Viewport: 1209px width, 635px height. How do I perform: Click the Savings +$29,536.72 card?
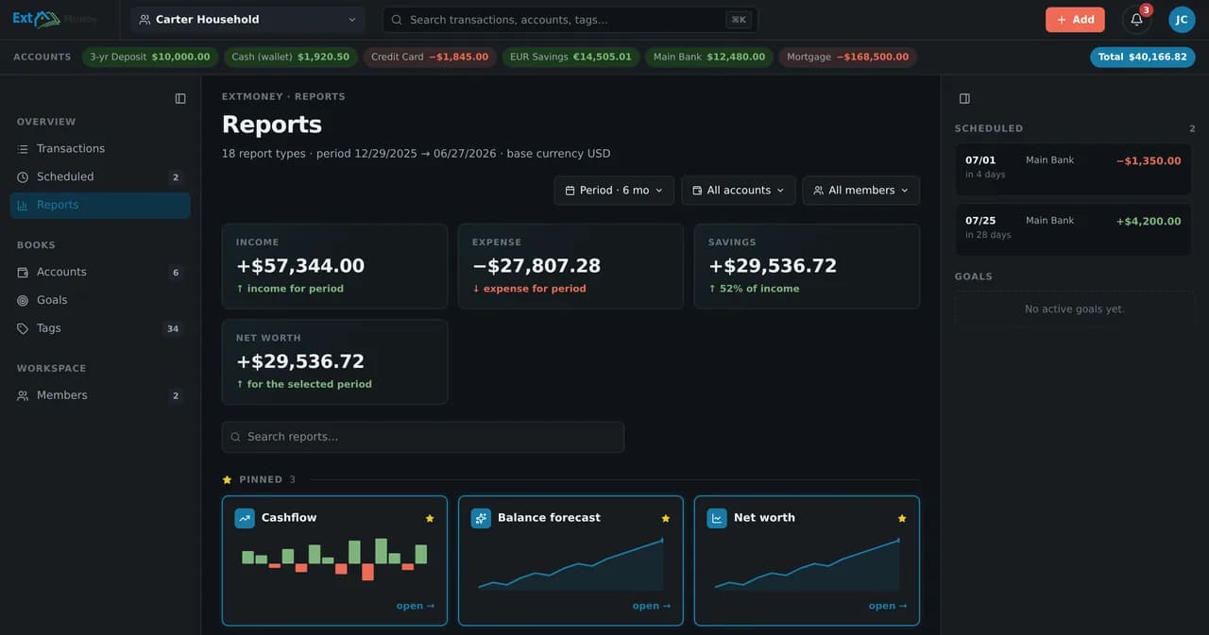[x=807, y=266]
